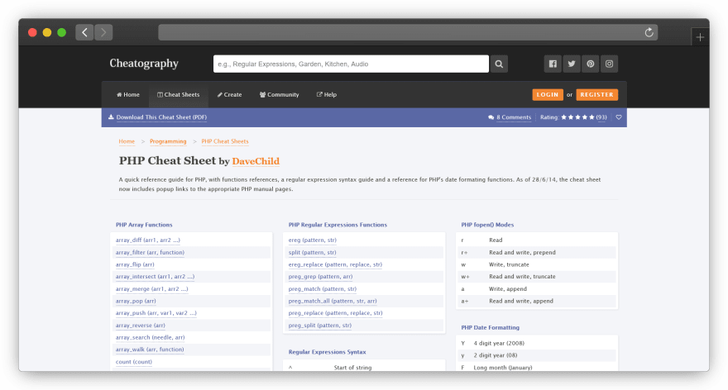728x390 pixels.
Task: Open the Create menu item
Action: (x=229, y=94)
